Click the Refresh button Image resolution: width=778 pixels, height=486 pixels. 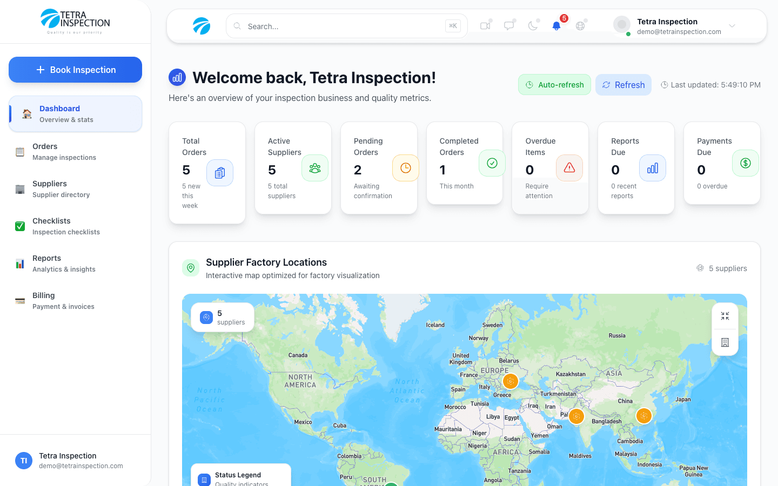coord(623,85)
